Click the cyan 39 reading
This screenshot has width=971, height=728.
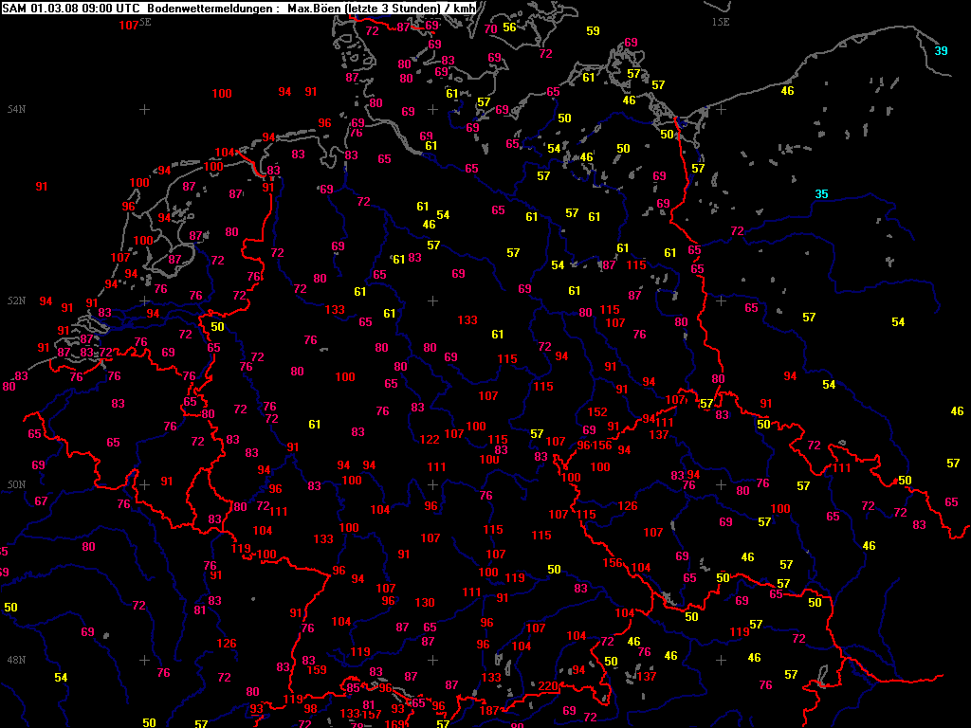(x=941, y=51)
